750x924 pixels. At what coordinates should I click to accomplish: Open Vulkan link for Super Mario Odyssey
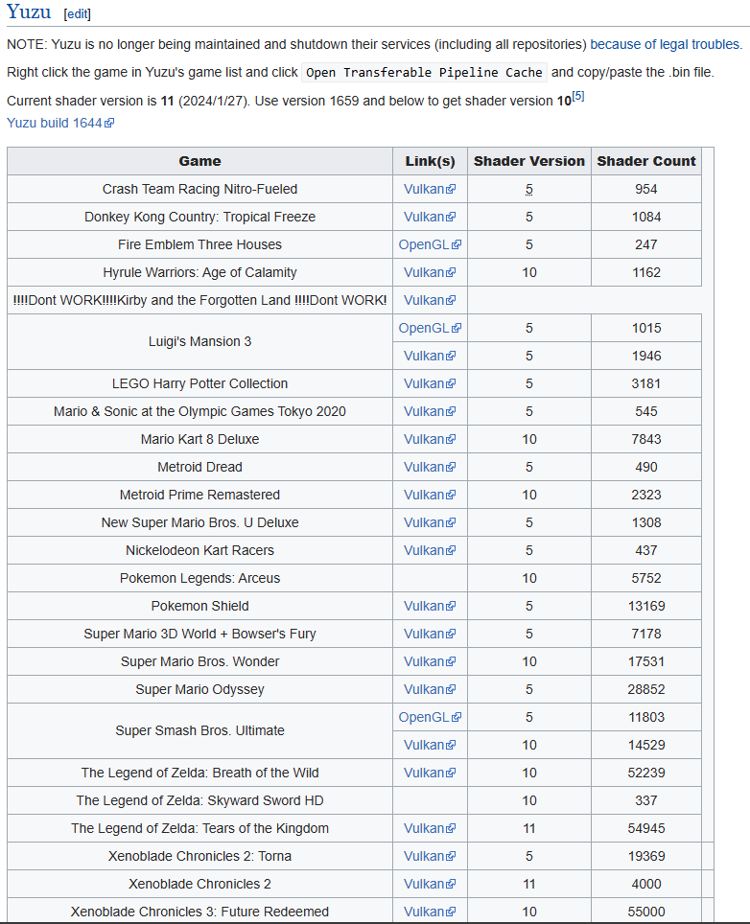[x=430, y=689]
